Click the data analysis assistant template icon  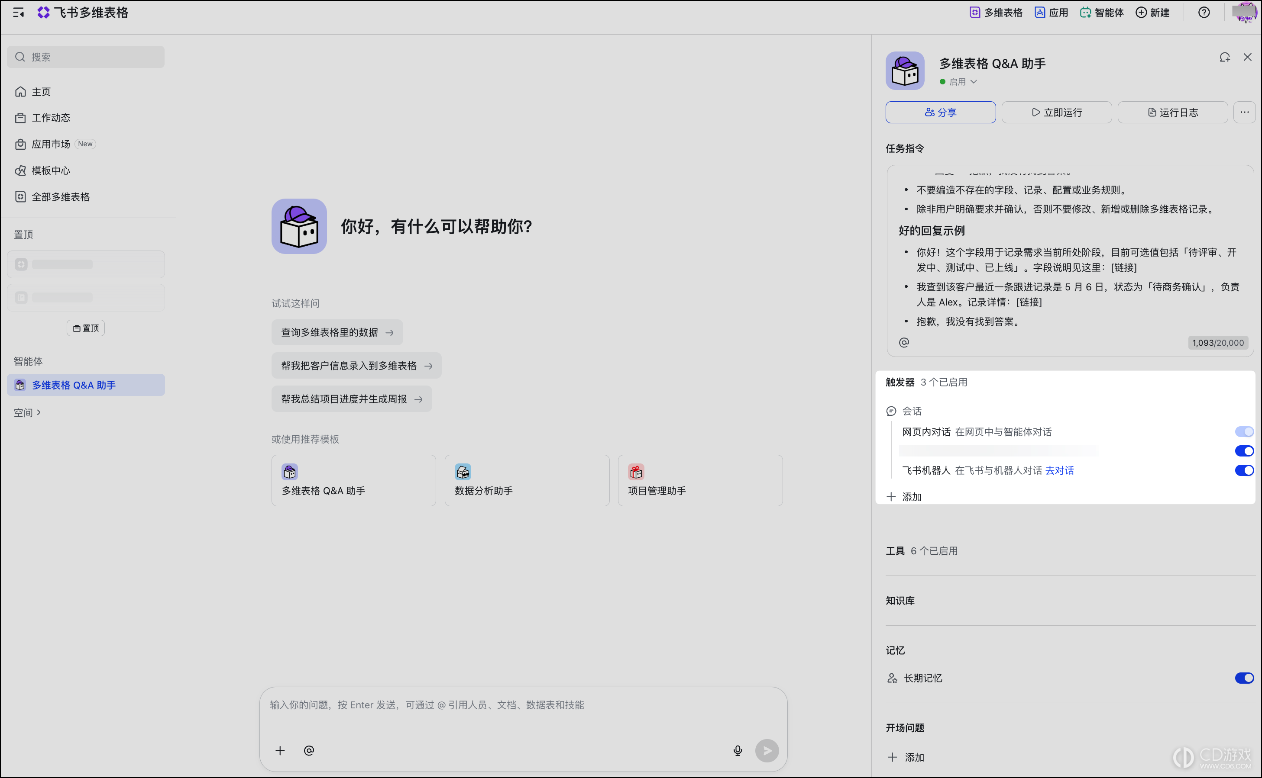463,472
